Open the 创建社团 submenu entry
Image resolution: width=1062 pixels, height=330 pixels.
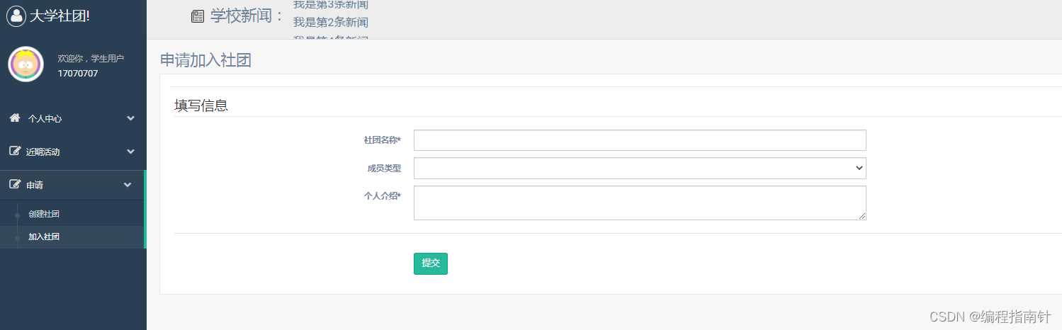click(44, 214)
